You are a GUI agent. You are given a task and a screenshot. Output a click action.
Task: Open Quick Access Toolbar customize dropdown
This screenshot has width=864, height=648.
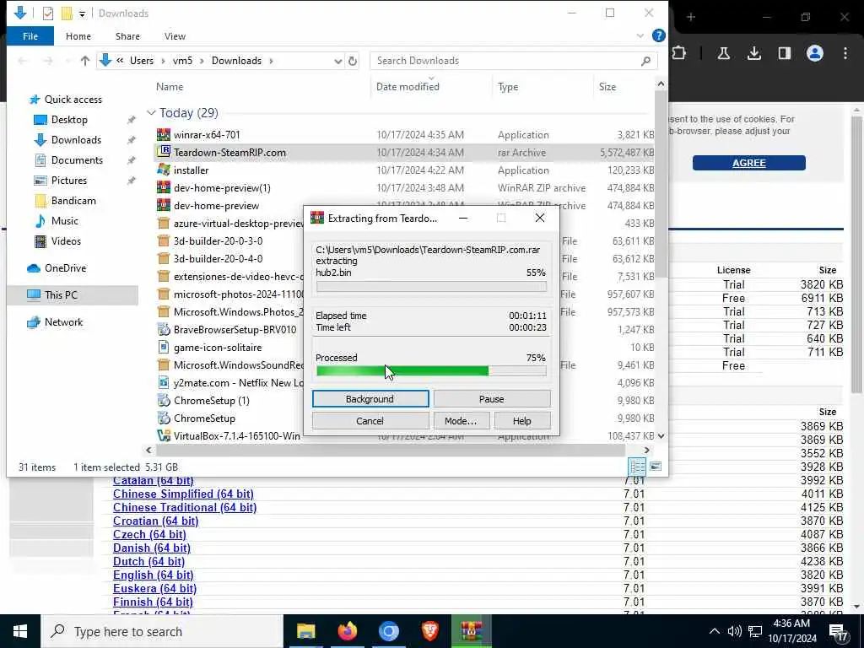tap(82, 13)
